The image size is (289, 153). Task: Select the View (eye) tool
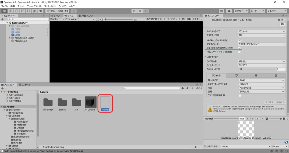coord(5,11)
